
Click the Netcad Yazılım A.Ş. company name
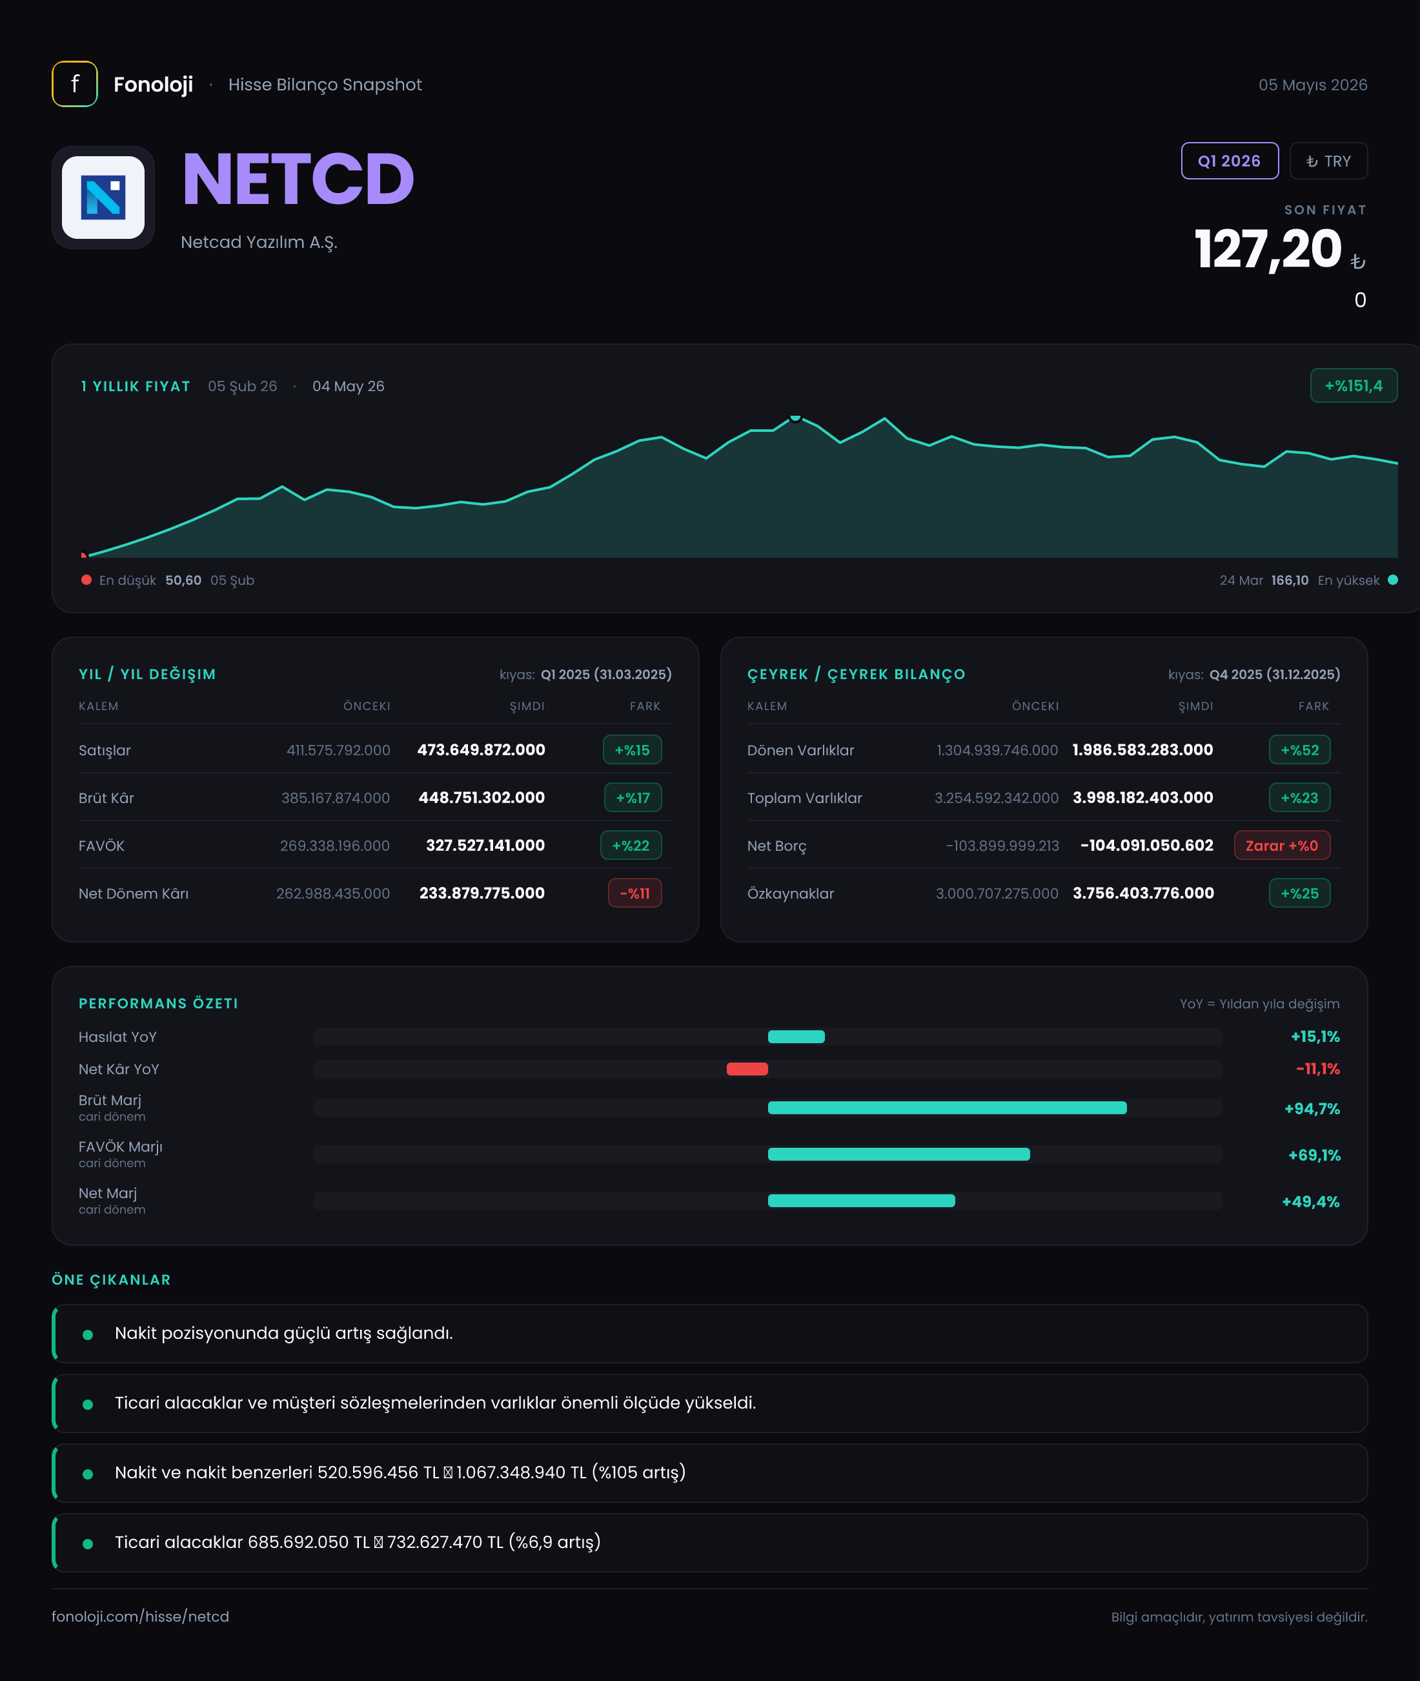pos(259,242)
